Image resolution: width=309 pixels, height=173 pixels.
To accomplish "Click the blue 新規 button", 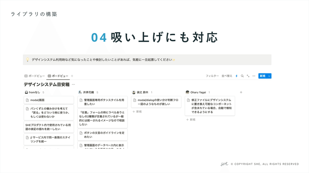I will coord(263,76).
